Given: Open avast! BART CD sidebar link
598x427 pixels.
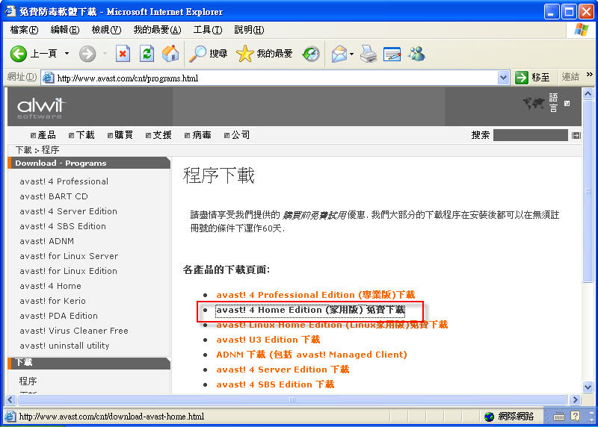Looking at the screenshot, I should 54,196.
